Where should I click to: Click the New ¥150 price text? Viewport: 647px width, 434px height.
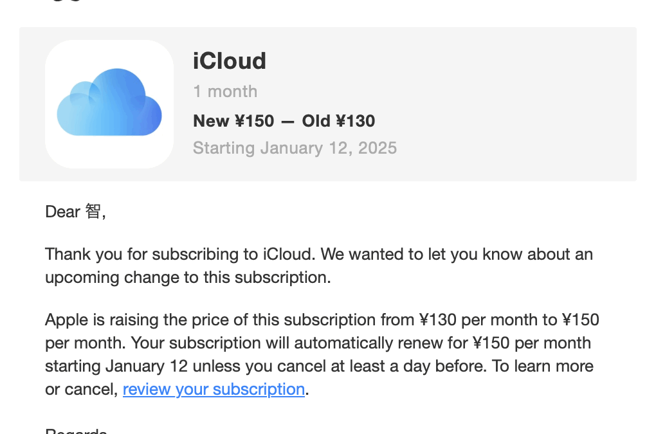click(233, 121)
